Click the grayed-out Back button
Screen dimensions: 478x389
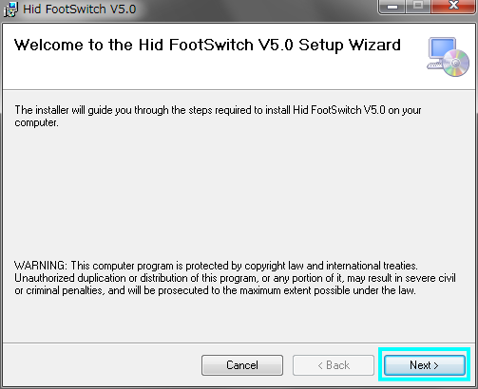[334, 365]
